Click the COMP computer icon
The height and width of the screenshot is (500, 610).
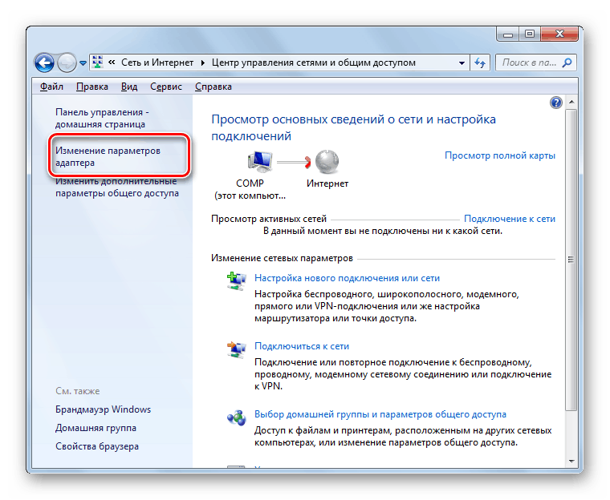(x=259, y=161)
